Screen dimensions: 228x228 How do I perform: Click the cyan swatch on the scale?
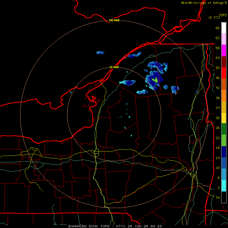point(224,186)
